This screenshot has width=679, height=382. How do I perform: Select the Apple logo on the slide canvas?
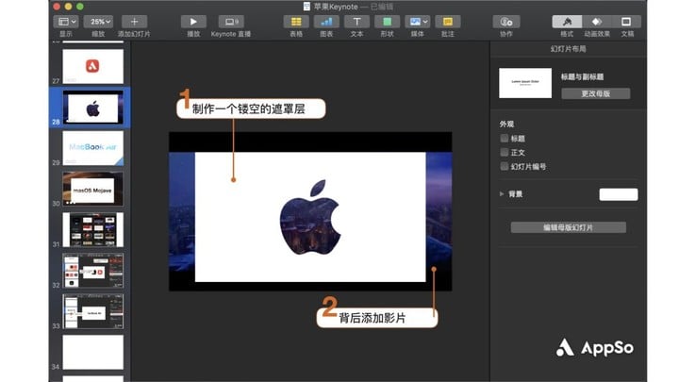point(310,218)
